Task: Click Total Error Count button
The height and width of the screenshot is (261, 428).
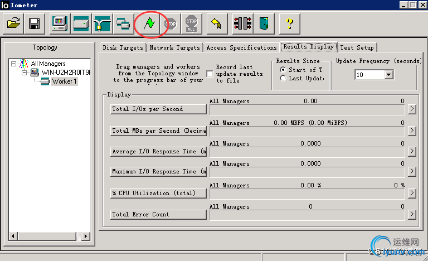Action: coord(158,214)
